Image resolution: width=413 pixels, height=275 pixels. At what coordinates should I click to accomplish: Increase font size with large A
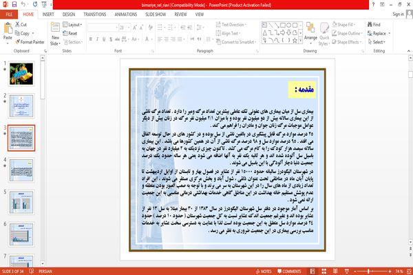pyautogui.click(x=135, y=28)
